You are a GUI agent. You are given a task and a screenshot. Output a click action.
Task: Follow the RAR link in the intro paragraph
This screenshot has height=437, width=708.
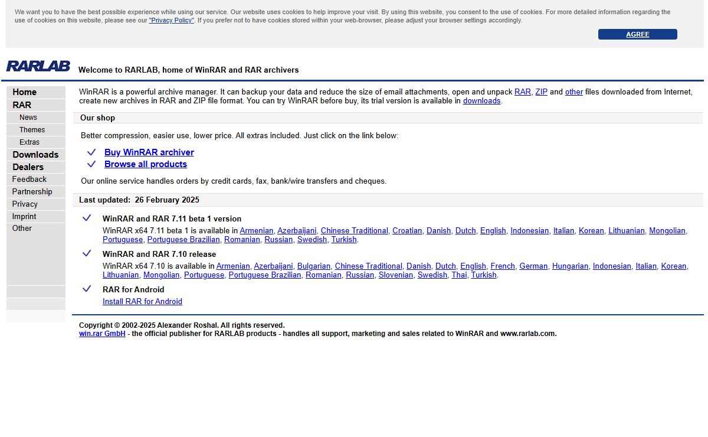[x=523, y=92]
